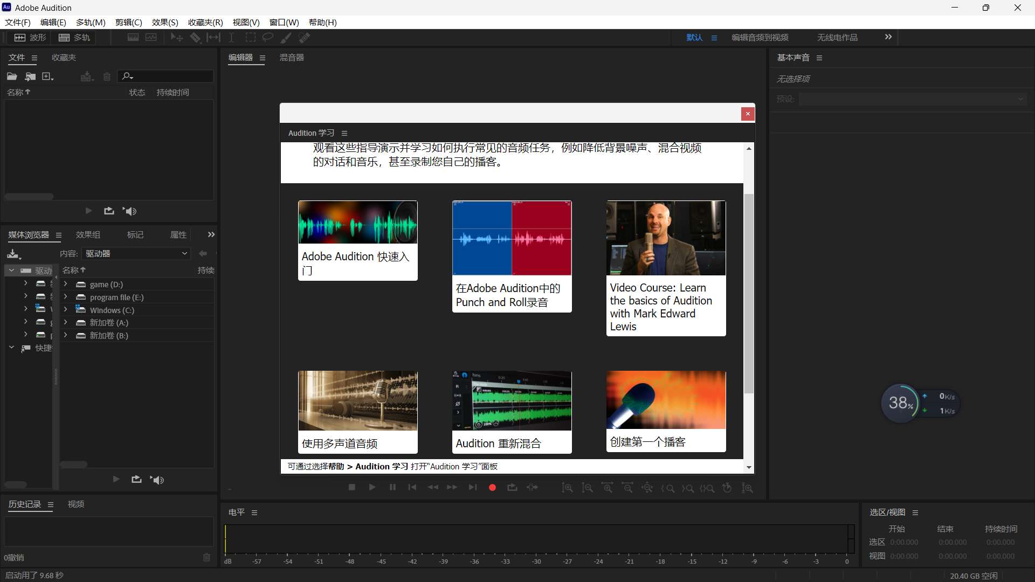Select the Marquee Selection tool
The height and width of the screenshot is (582, 1035).
pyautogui.click(x=251, y=37)
